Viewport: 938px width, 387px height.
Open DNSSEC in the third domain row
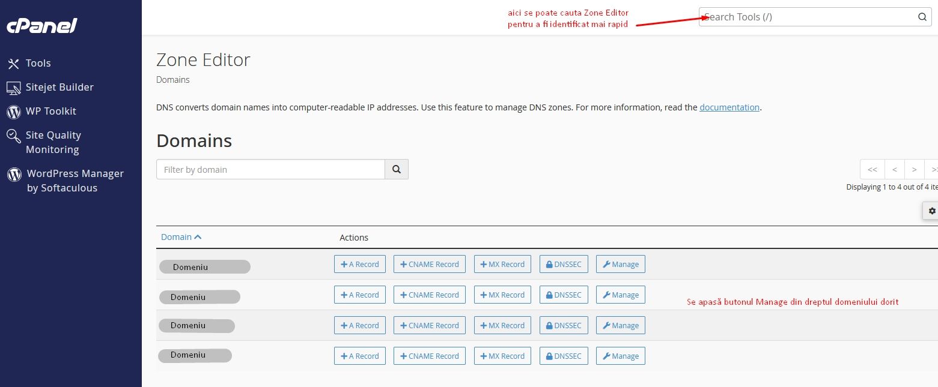click(x=564, y=325)
